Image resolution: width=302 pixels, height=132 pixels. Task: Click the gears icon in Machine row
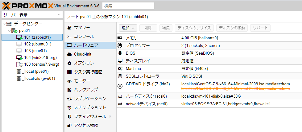pos(120,68)
